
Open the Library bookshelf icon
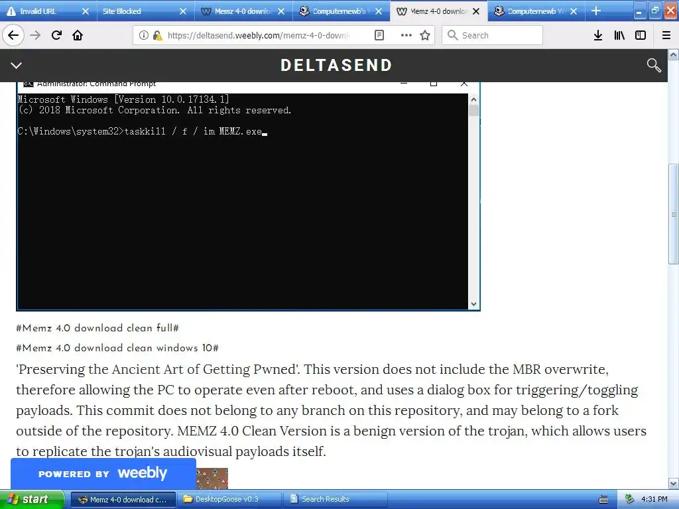tap(619, 35)
